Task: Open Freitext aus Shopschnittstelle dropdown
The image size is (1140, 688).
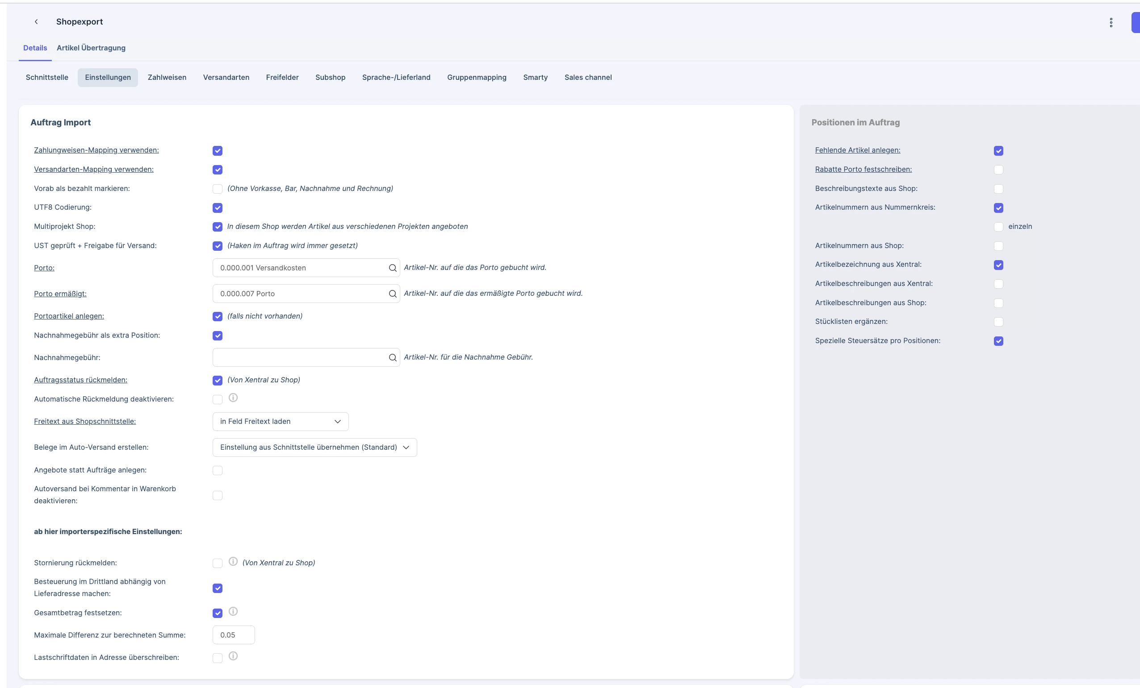Action: point(281,421)
